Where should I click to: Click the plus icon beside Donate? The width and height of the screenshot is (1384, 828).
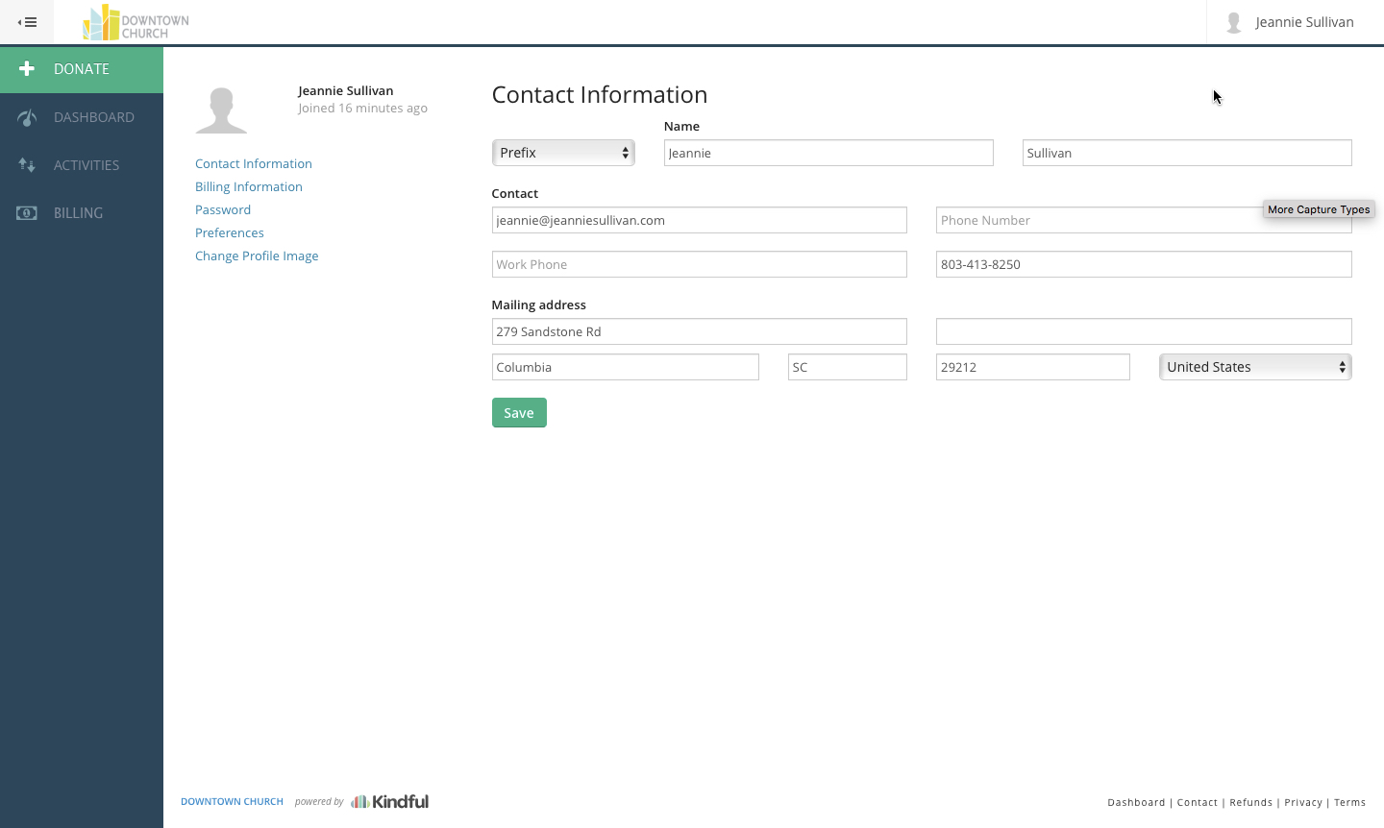point(27,68)
